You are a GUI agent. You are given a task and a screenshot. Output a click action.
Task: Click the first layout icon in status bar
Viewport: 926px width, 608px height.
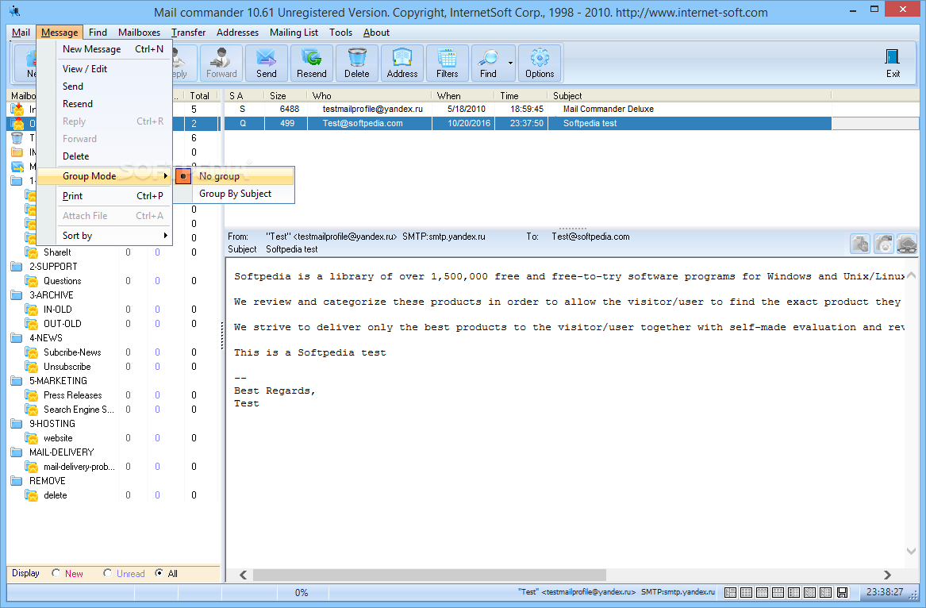click(x=731, y=592)
